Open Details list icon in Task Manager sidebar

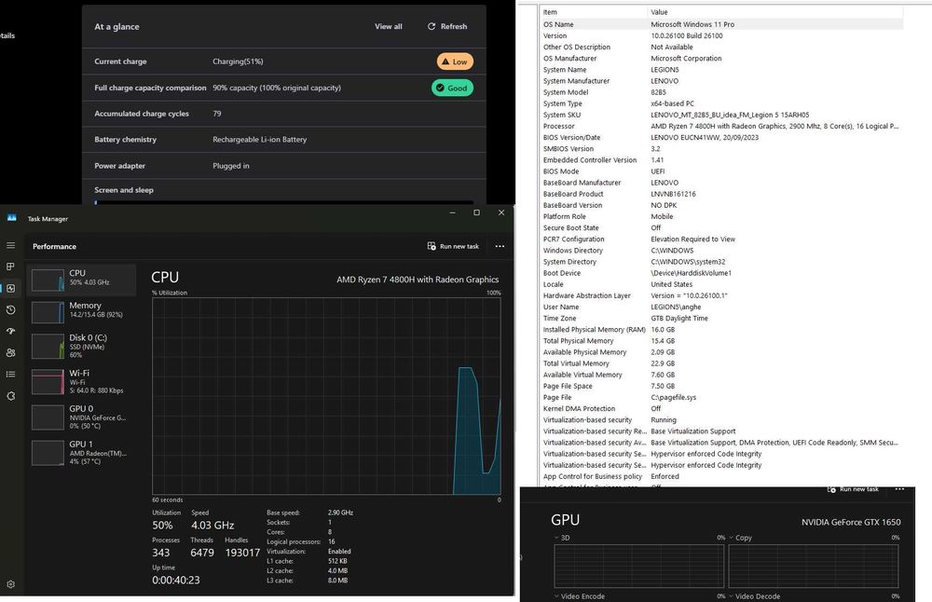(10, 374)
